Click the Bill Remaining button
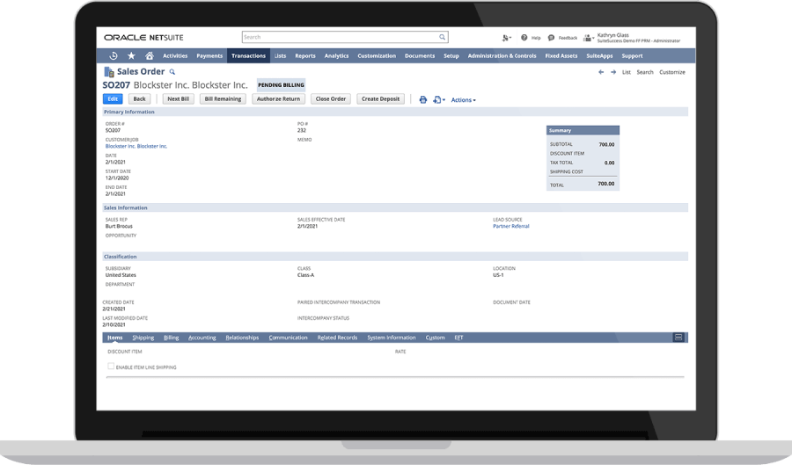 [223, 98]
